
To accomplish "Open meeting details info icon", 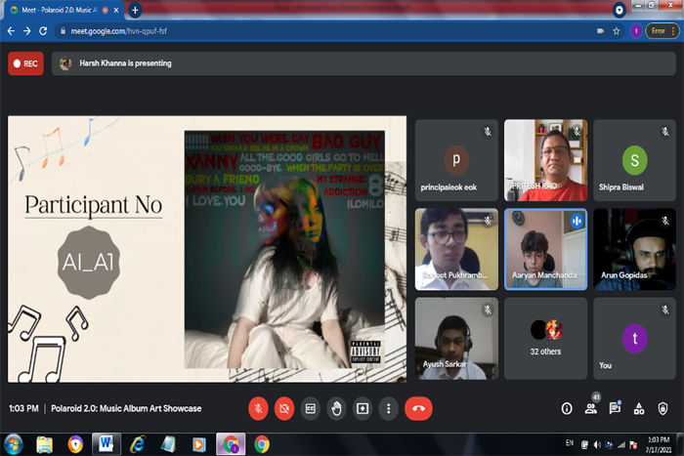I will (x=567, y=408).
